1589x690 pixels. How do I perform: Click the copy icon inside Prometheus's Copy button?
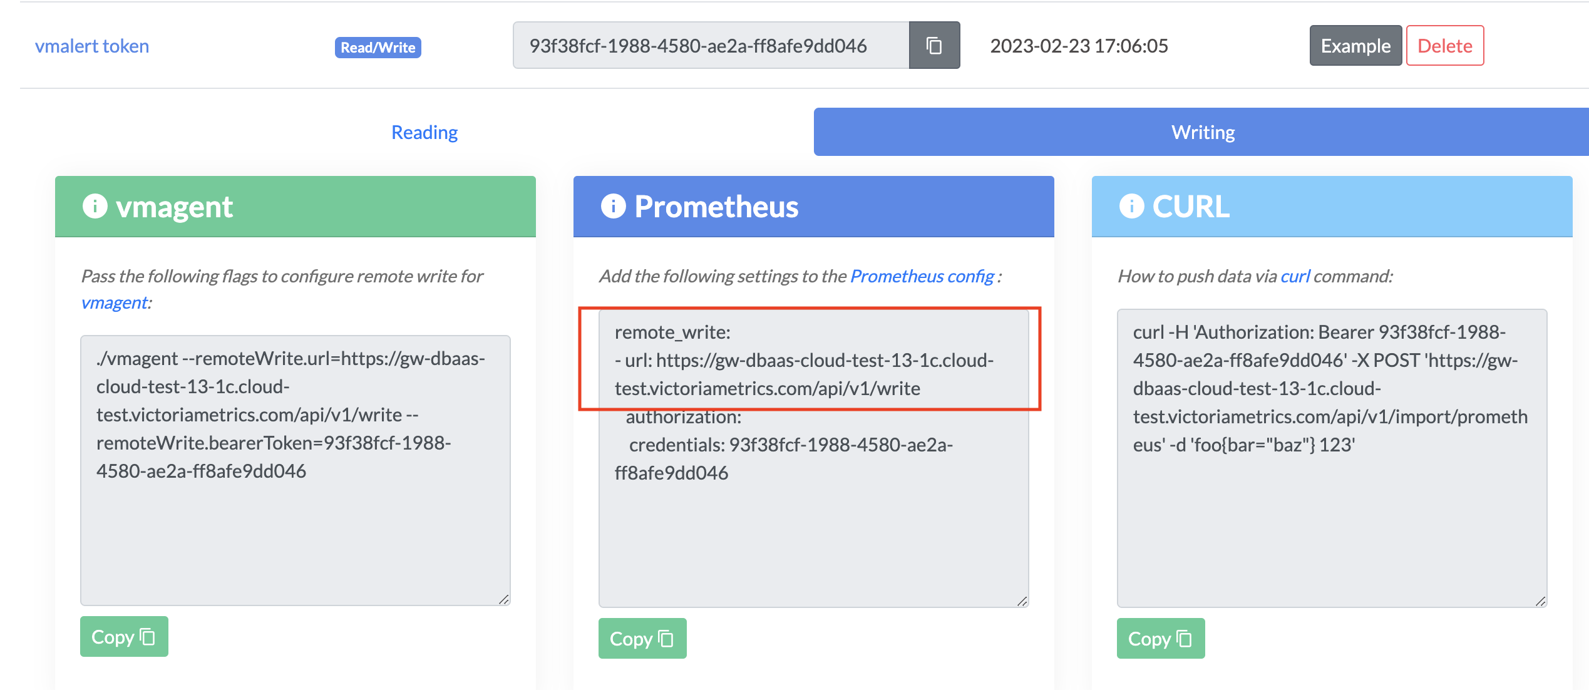(x=665, y=638)
